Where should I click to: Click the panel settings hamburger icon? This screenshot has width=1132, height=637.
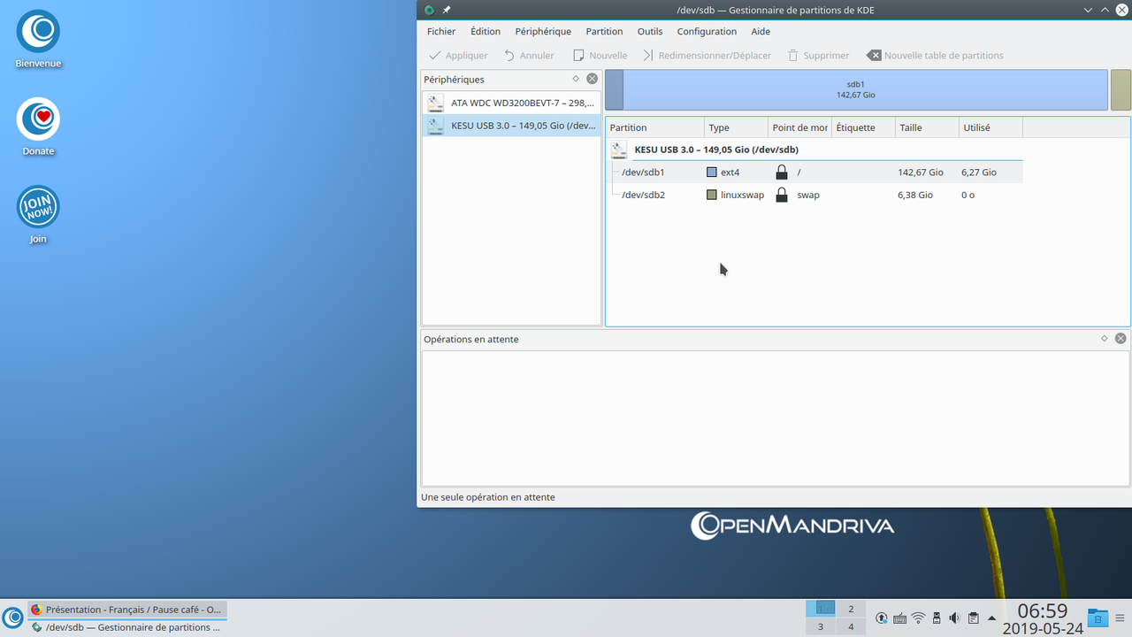click(1121, 618)
